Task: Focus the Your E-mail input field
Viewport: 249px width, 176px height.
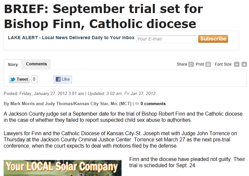Action: point(166,39)
